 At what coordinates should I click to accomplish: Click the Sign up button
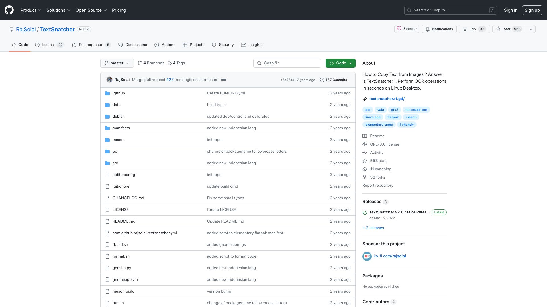click(532, 10)
